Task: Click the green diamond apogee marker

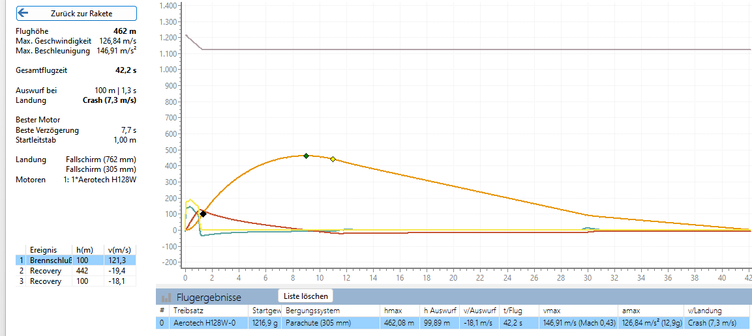Action: pos(306,156)
